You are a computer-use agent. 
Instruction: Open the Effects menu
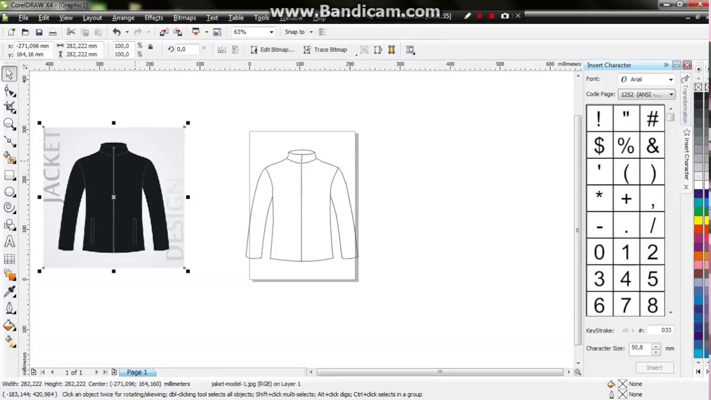[x=154, y=18]
